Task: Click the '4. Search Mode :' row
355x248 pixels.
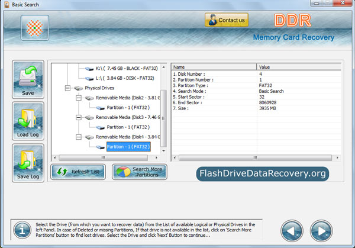Action: point(256,91)
